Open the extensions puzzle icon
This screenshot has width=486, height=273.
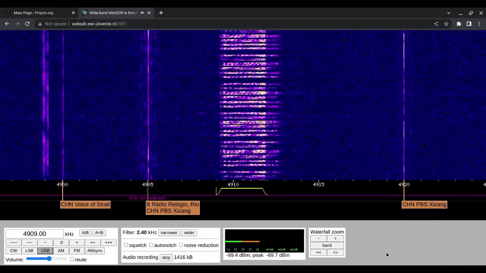click(459, 24)
